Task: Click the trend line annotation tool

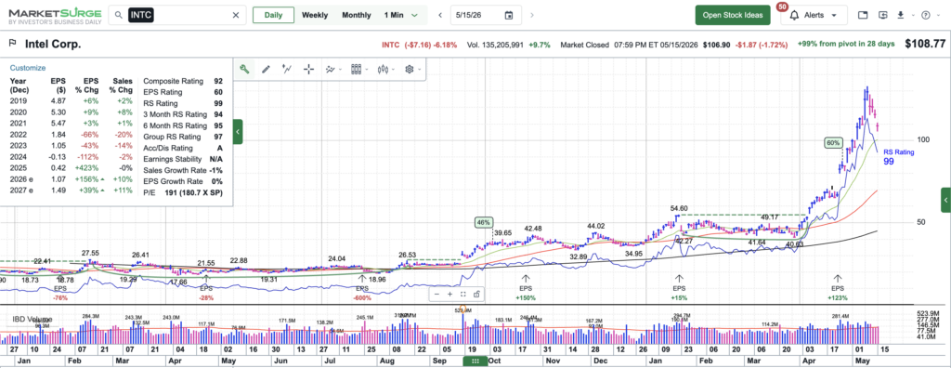Action: pyautogui.click(x=287, y=69)
